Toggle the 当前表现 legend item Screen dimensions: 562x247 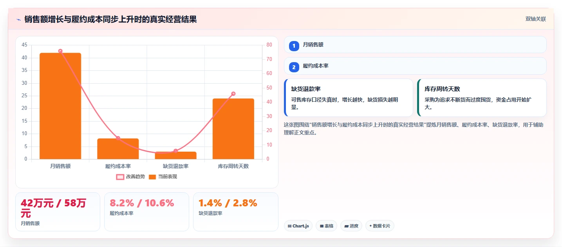tap(163, 177)
